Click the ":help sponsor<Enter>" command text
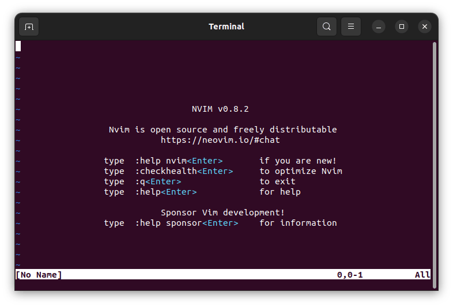The width and height of the screenshot is (453, 307). click(186, 223)
